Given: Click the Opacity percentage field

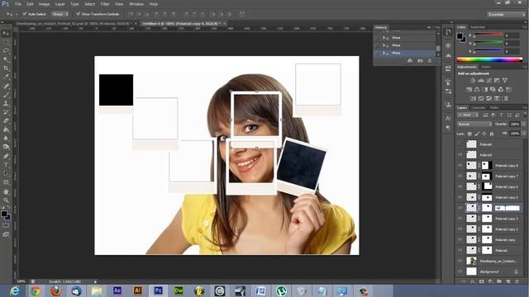Looking at the screenshot, I should (x=514, y=125).
